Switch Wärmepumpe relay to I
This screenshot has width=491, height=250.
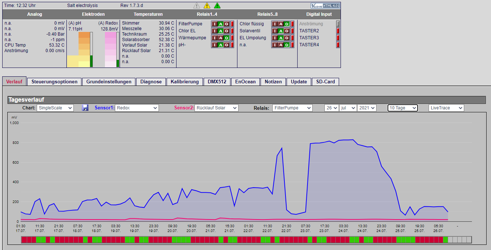coord(215,38)
